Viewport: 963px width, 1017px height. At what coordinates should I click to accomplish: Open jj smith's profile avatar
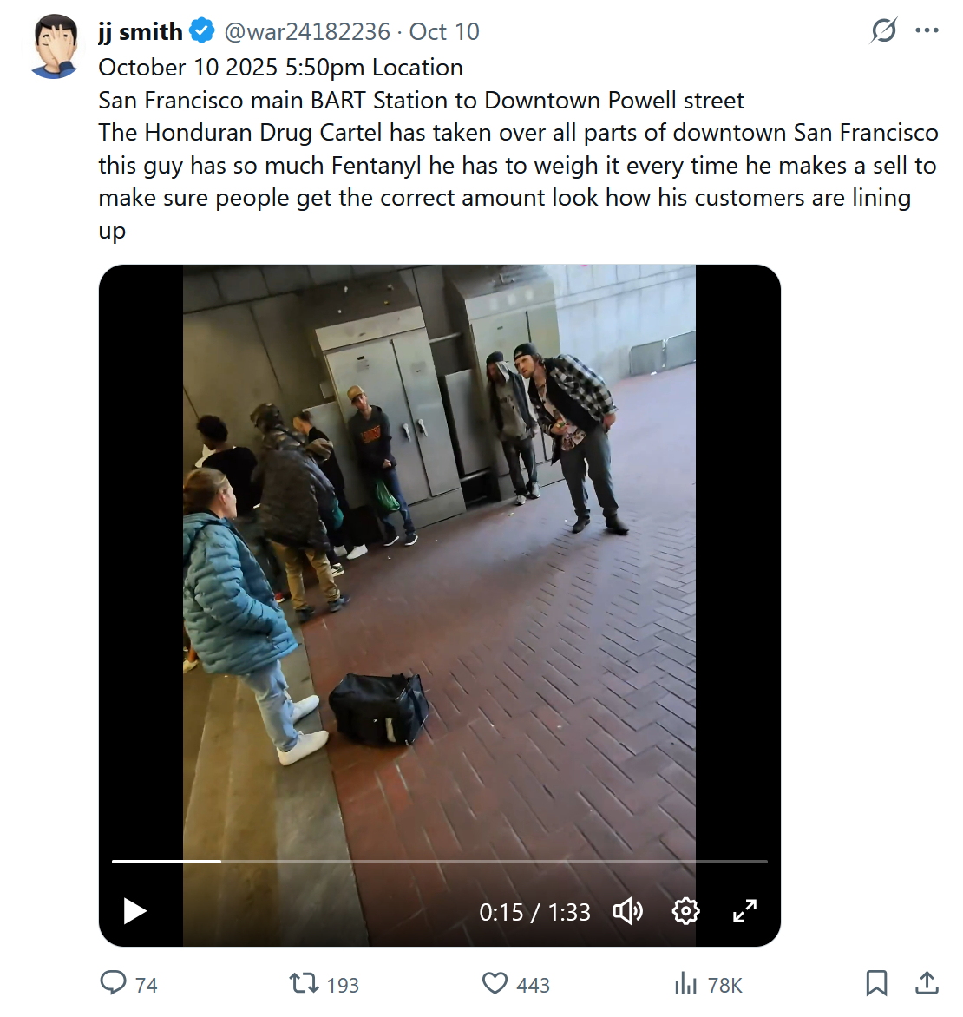55,46
